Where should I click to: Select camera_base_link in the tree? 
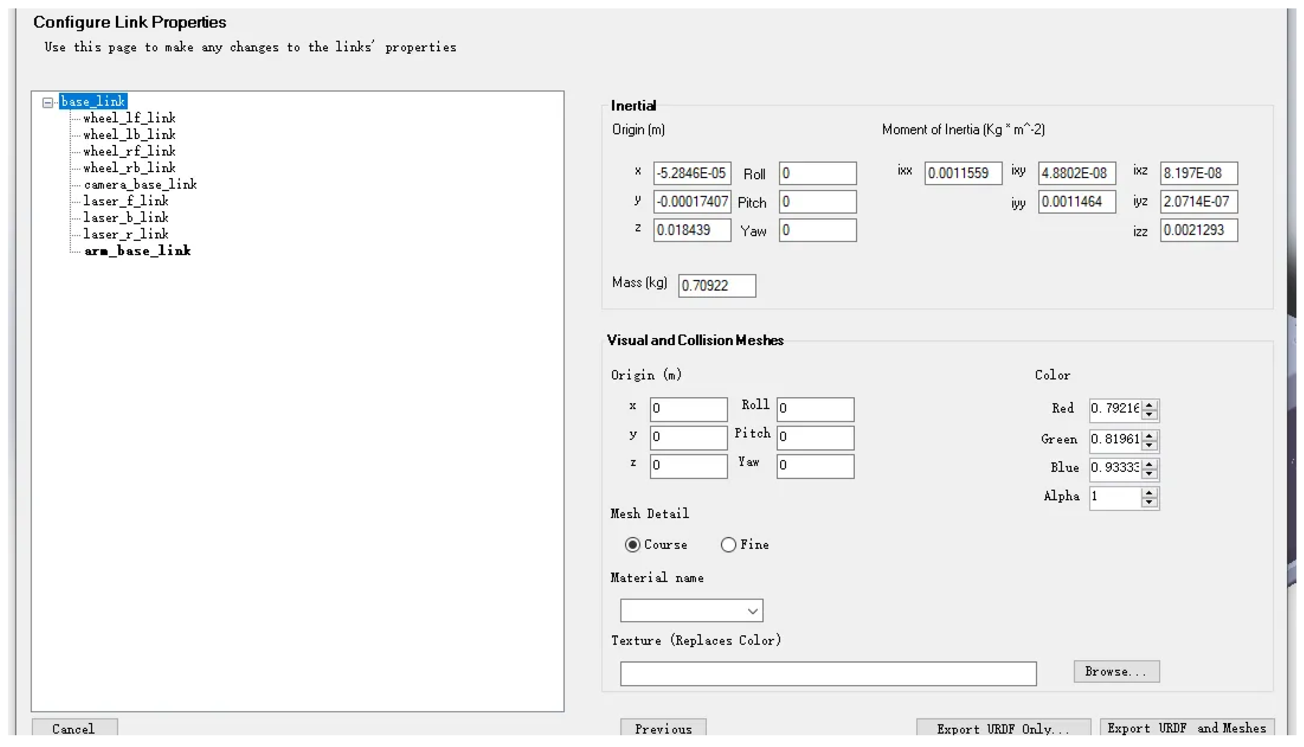click(140, 184)
